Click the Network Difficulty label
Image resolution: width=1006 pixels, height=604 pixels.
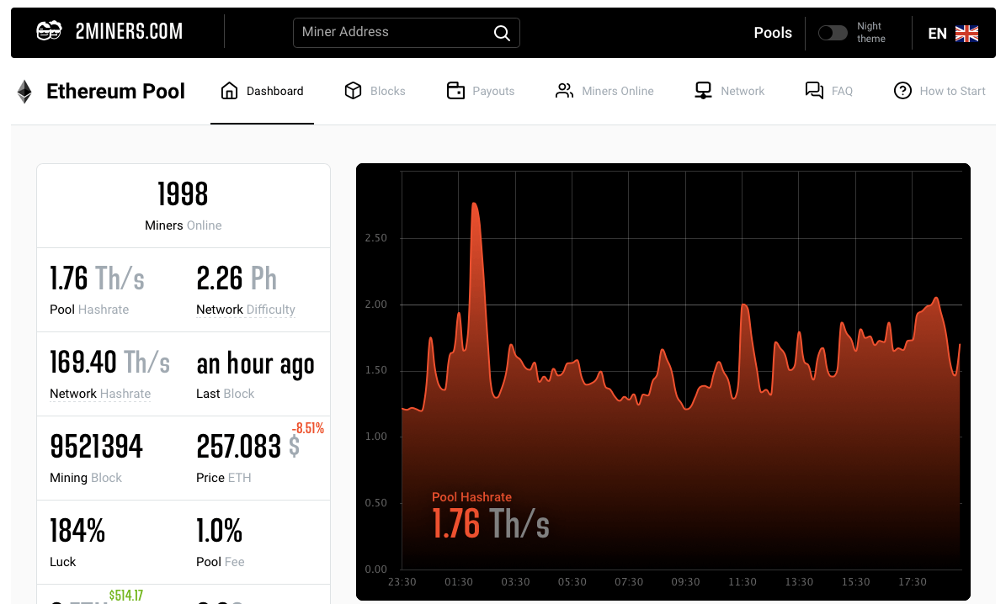pos(246,310)
